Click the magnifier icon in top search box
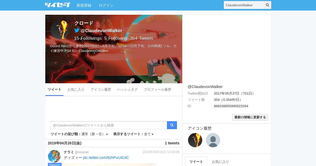 coord(268,5)
